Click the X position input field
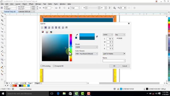Image resolution: width=170 pixels, height=96 pixels. pyautogui.click(x=11, y=7)
